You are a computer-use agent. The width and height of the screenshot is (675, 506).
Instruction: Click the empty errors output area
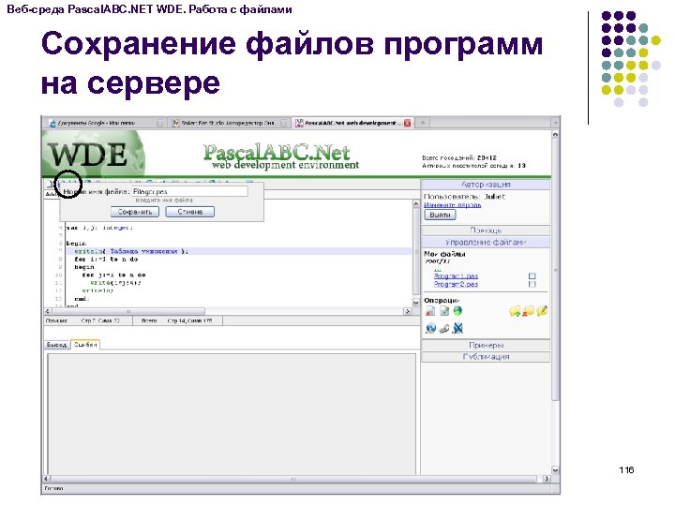point(232,414)
